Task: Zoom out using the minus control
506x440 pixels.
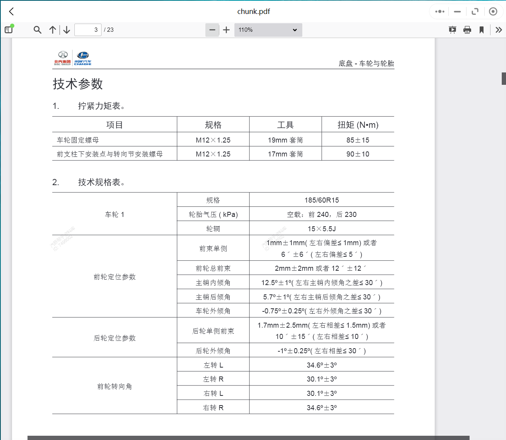Action: 212,29
